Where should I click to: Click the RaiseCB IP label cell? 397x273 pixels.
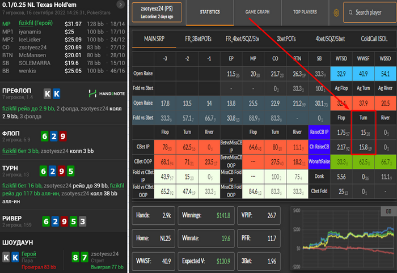[x=319, y=132]
